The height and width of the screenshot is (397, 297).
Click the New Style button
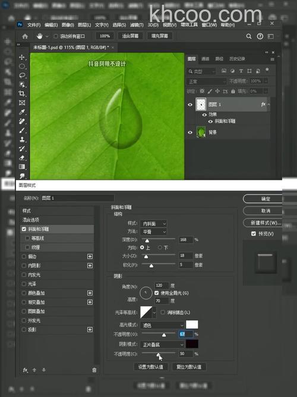[x=263, y=223]
